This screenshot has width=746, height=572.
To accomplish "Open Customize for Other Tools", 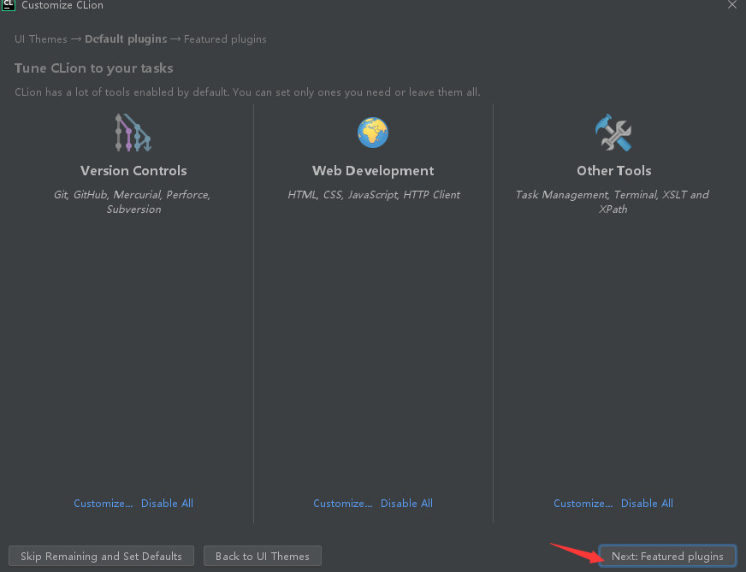I will tap(583, 503).
